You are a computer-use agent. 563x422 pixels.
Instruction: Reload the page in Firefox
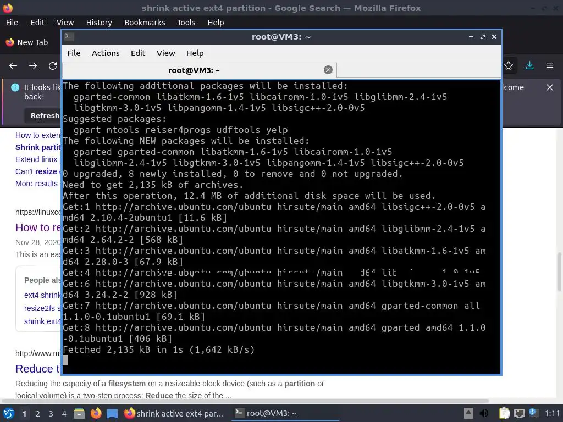click(53, 66)
